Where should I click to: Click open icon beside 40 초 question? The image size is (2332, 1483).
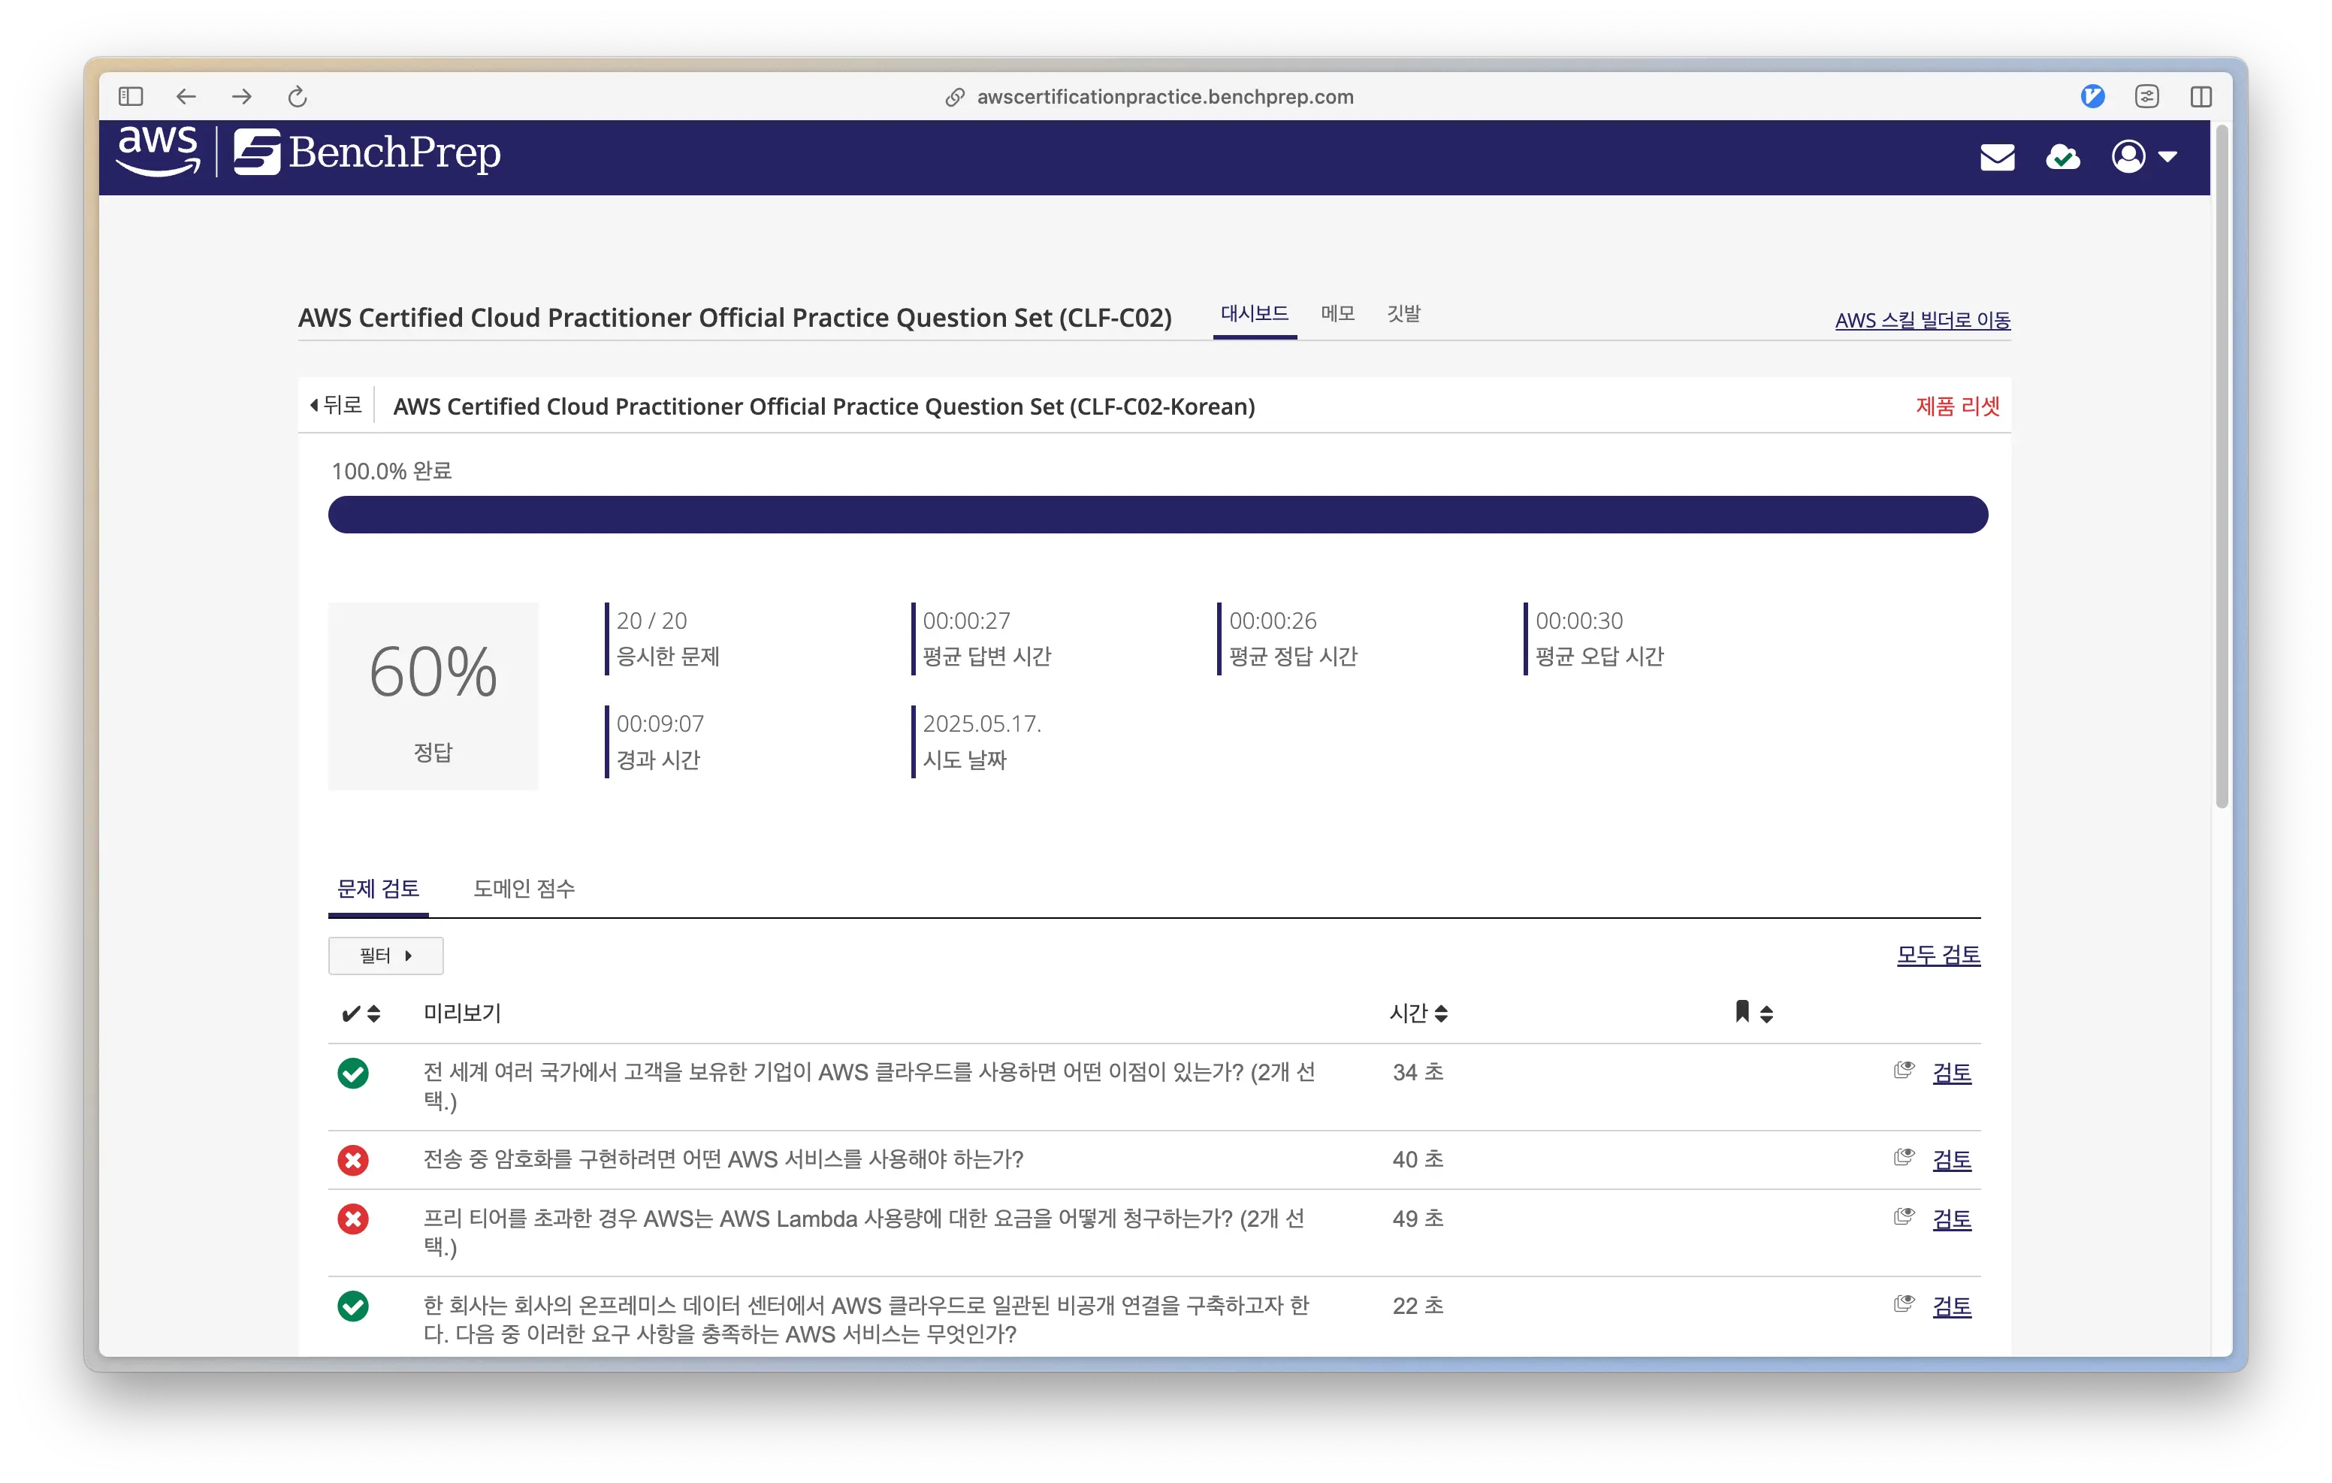pos(1903,1158)
